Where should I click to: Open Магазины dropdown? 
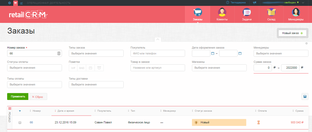point(219,68)
